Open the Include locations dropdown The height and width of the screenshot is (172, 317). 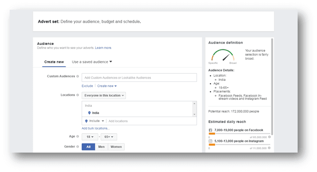point(95,121)
